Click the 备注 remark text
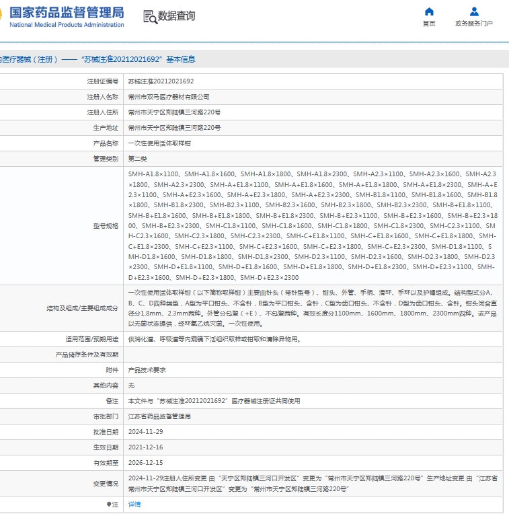 pyautogui.click(x=214, y=401)
